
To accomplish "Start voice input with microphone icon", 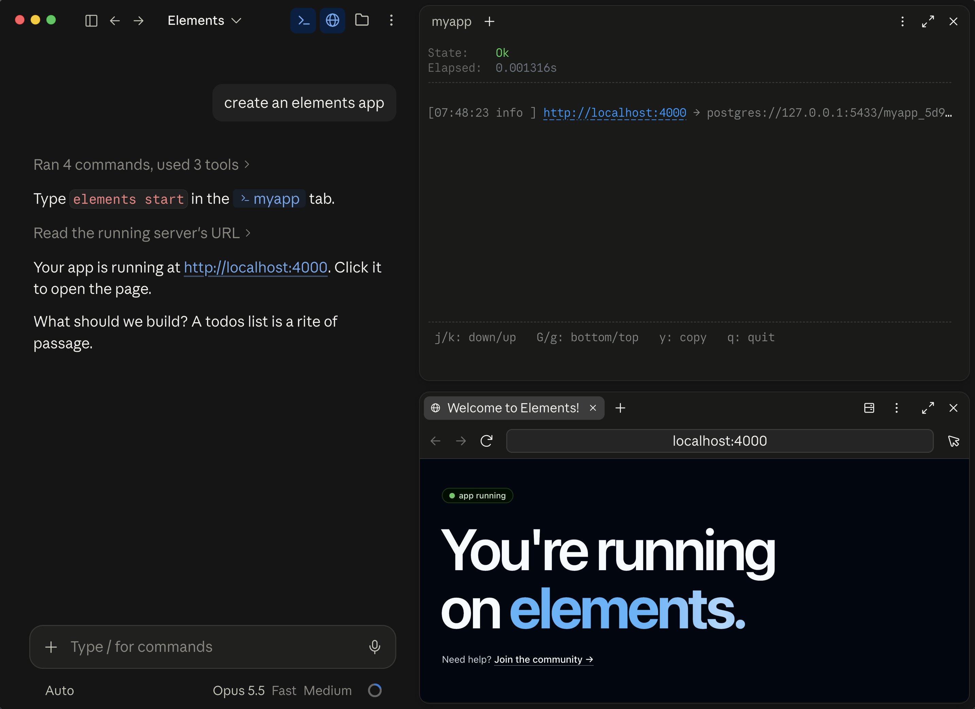I will [374, 647].
